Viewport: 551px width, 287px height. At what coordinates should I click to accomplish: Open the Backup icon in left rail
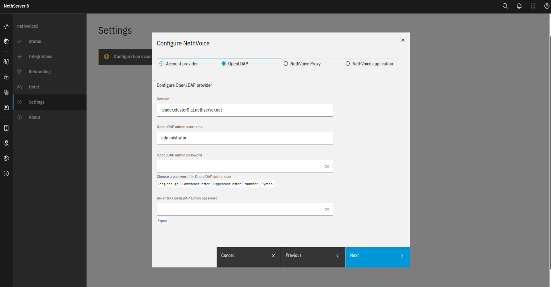pyautogui.click(x=6, y=107)
